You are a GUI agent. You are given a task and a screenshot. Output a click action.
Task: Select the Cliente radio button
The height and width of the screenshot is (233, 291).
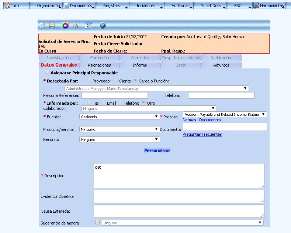(x=115, y=80)
